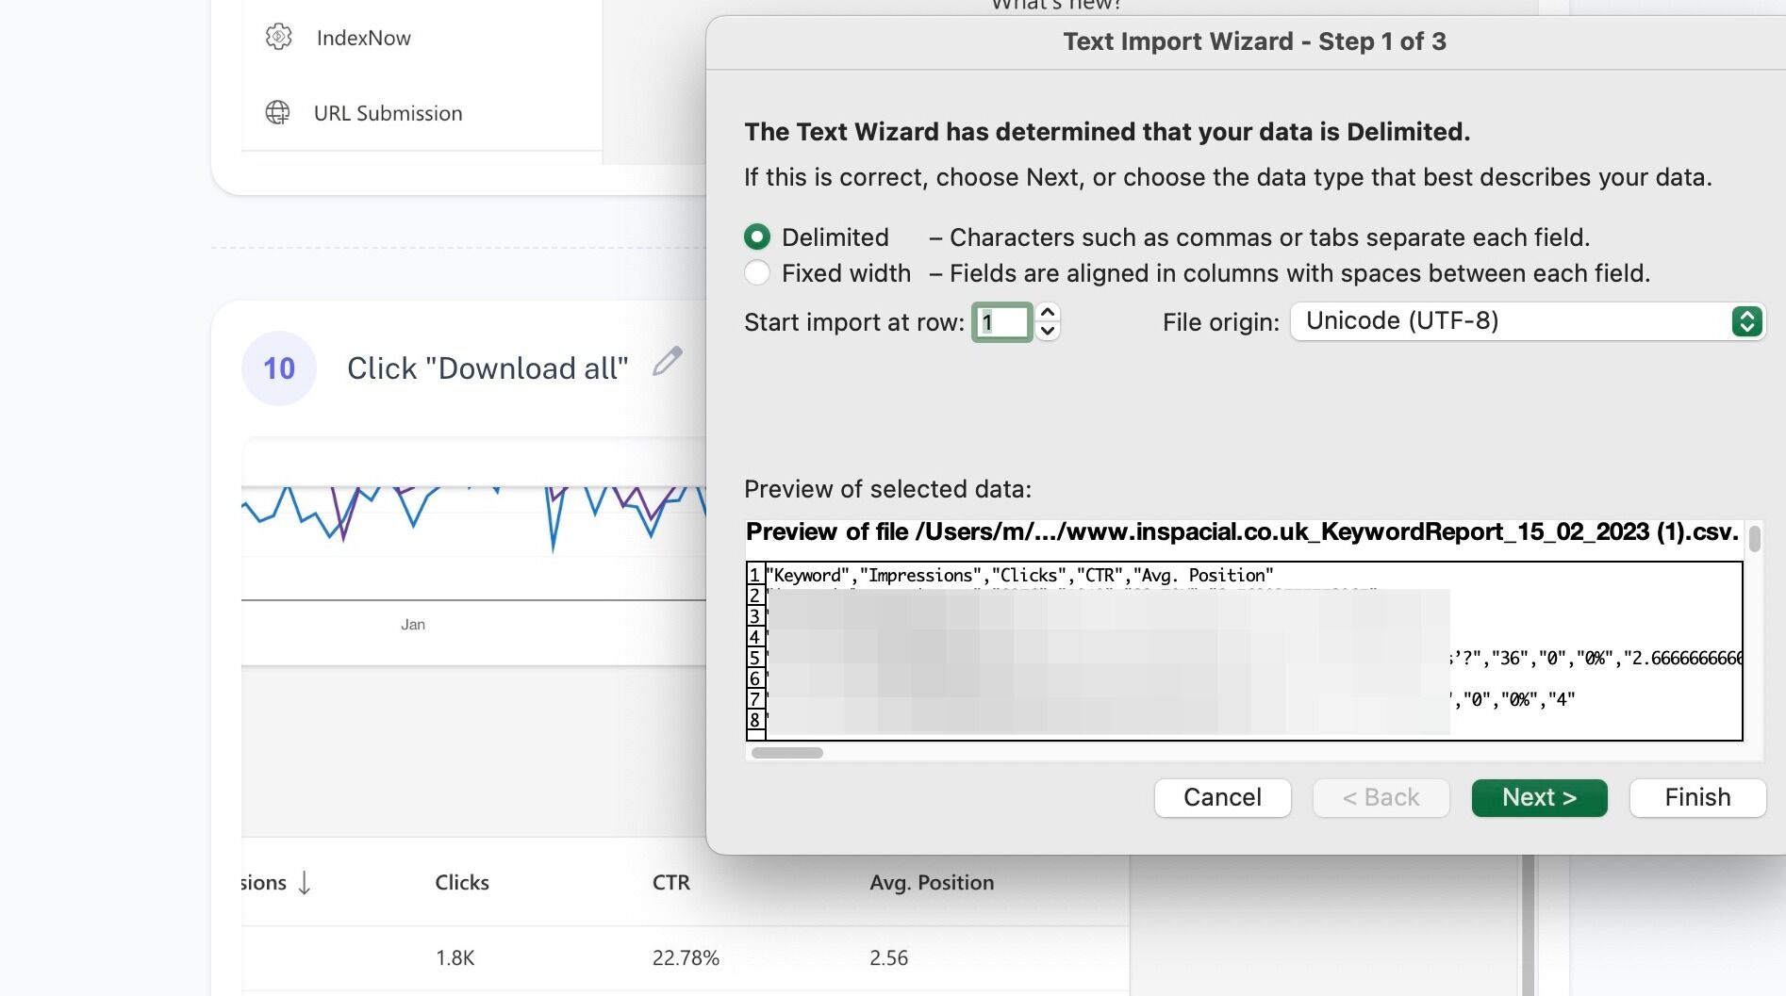Click the 'Click "Download all"' step title
The image size is (1786, 996).
coord(488,368)
